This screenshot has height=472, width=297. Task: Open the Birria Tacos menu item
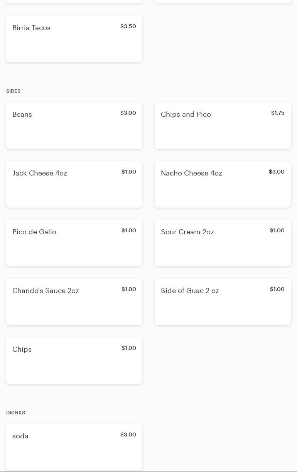click(74, 39)
